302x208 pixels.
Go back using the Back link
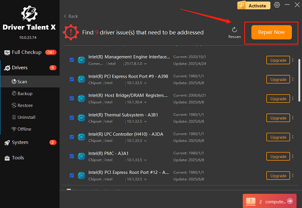coord(71,16)
